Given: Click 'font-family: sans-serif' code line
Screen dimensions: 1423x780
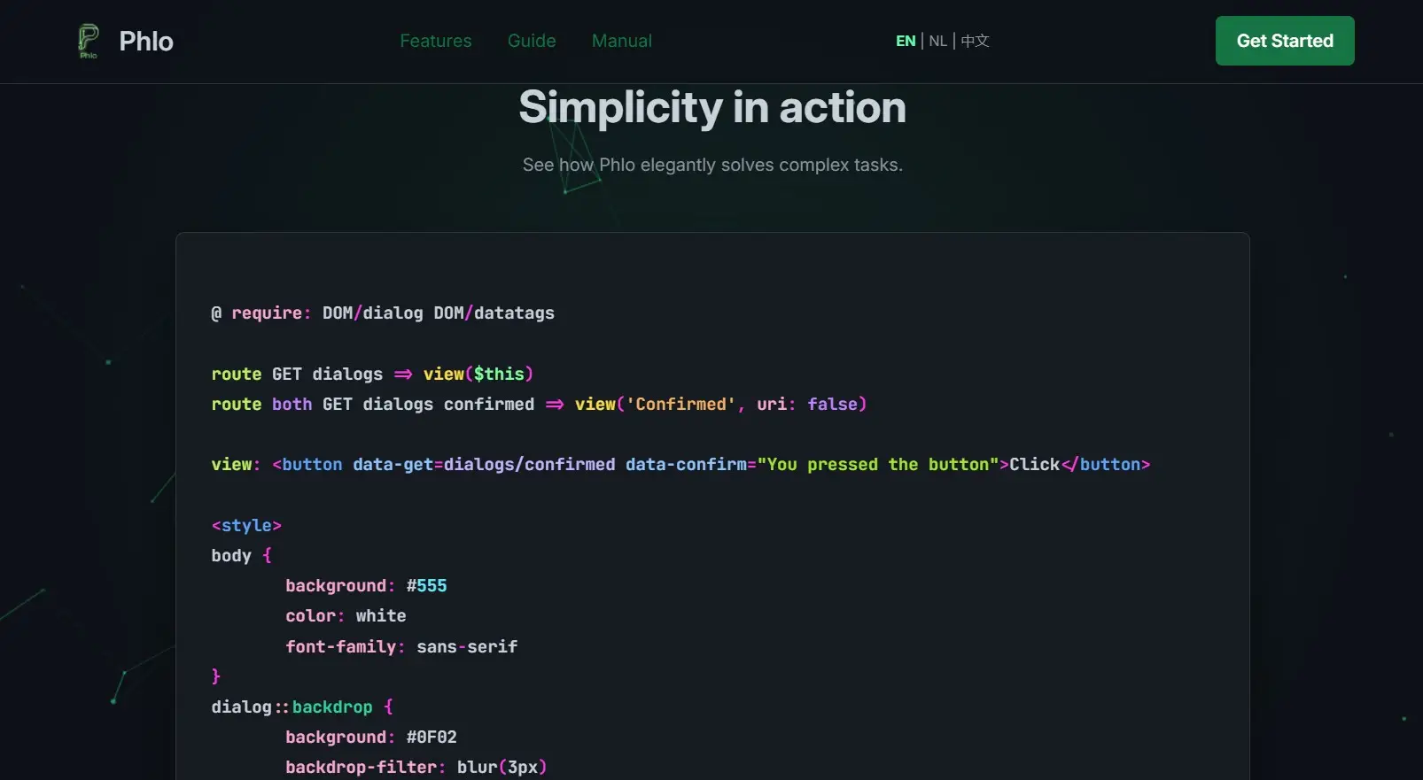Looking at the screenshot, I should 401,647.
